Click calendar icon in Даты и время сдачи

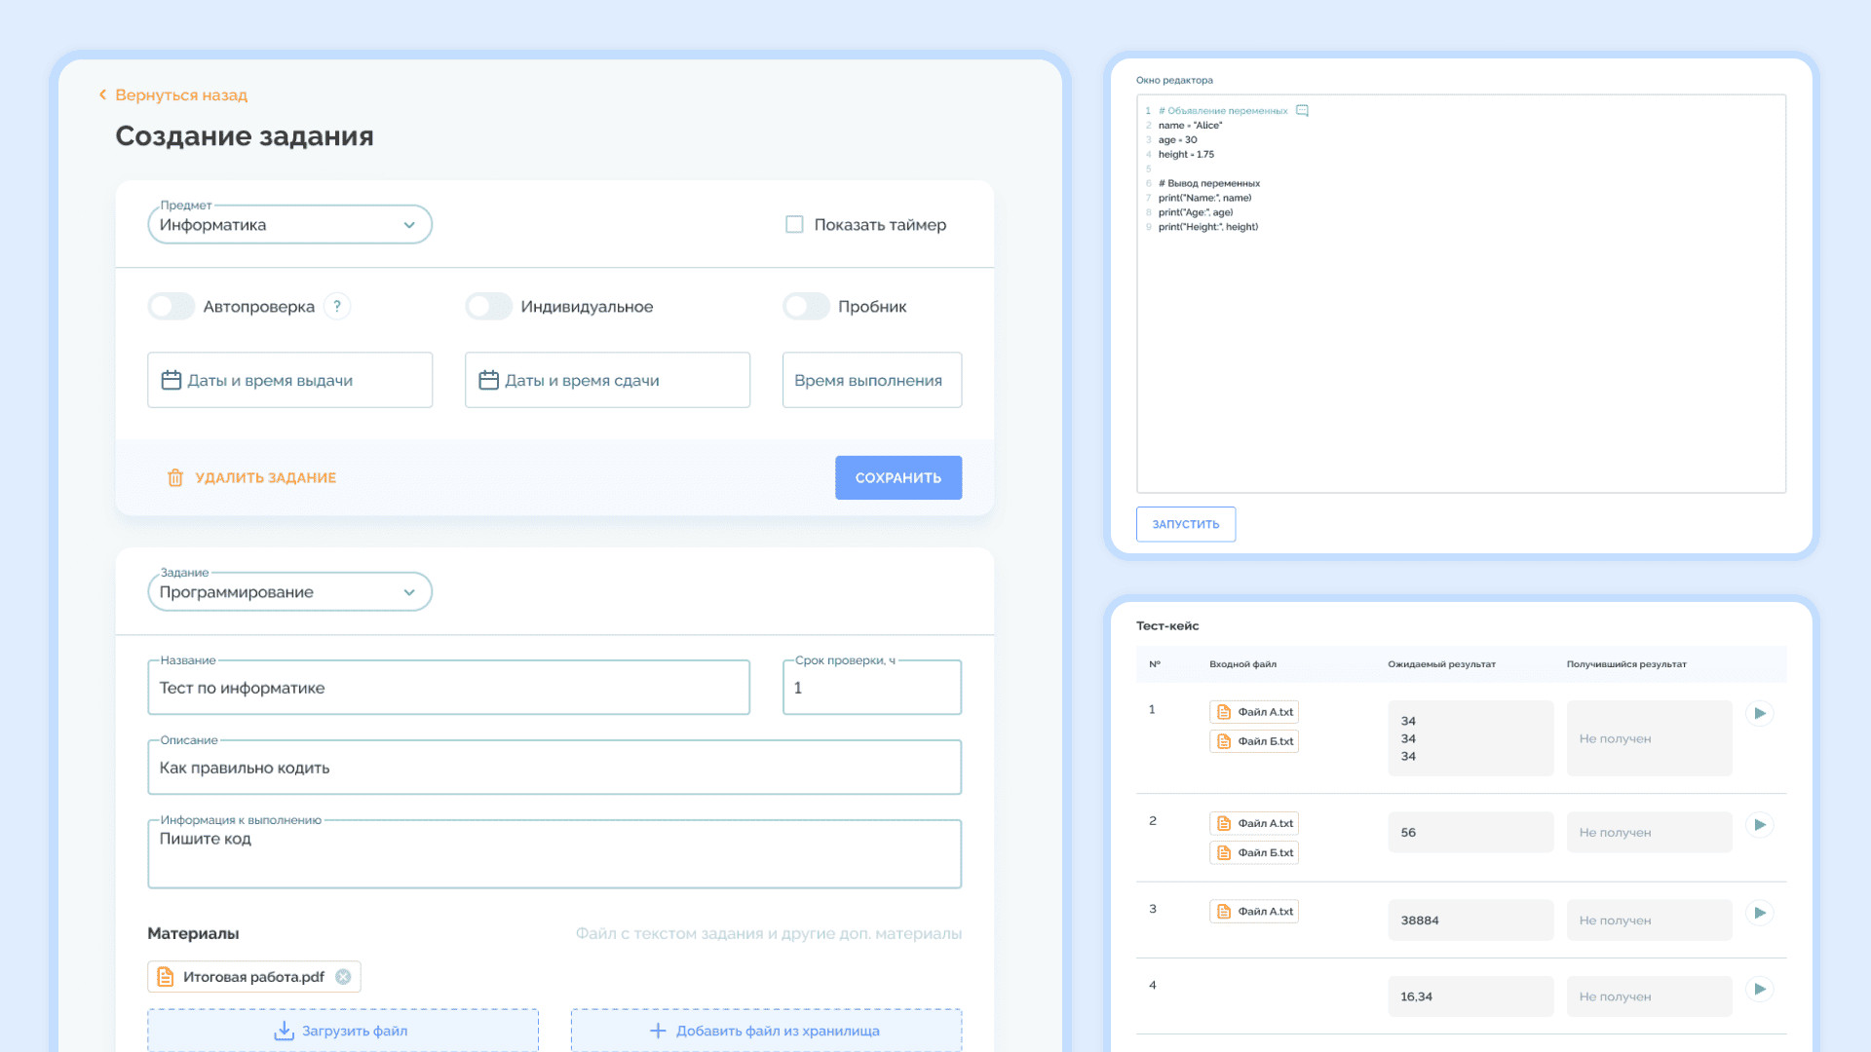click(489, 380)
